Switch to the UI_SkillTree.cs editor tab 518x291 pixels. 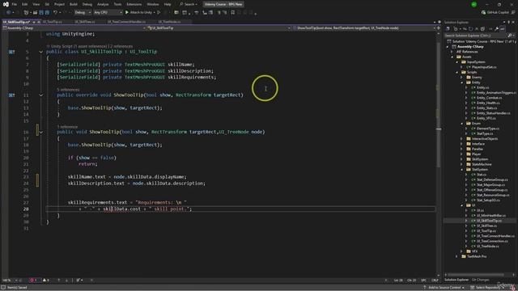[85, 22]
